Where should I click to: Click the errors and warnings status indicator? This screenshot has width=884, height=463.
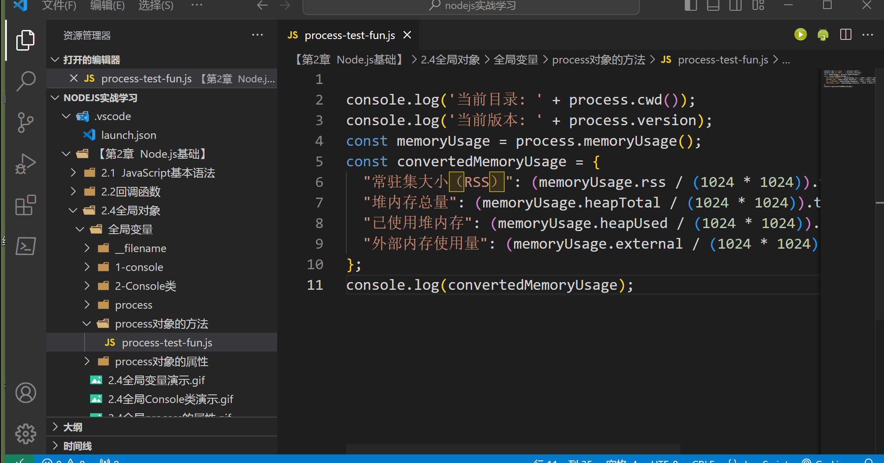(x=64, y=460)
